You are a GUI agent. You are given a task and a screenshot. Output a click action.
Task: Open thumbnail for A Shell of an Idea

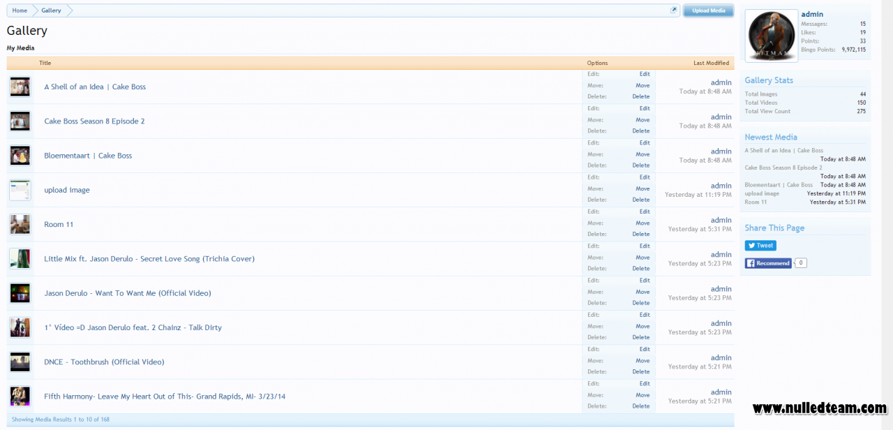[x=20, y=87]
